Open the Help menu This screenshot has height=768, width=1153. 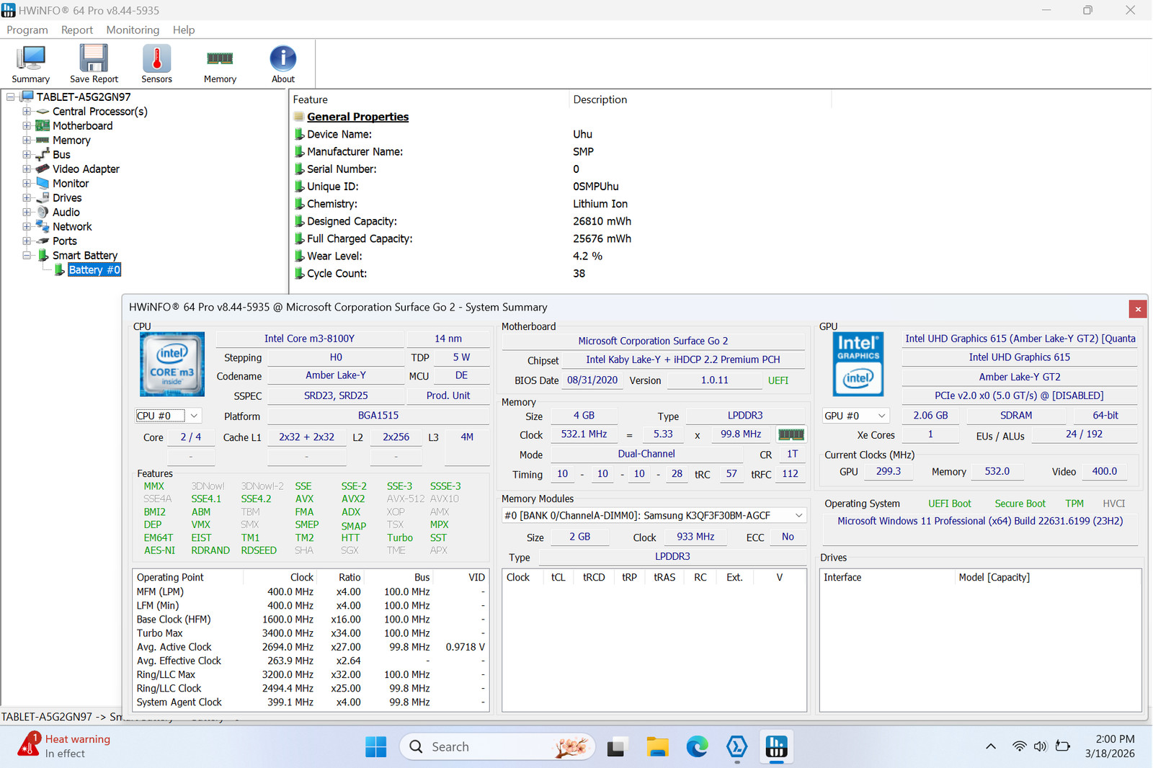tap(184, 30)
